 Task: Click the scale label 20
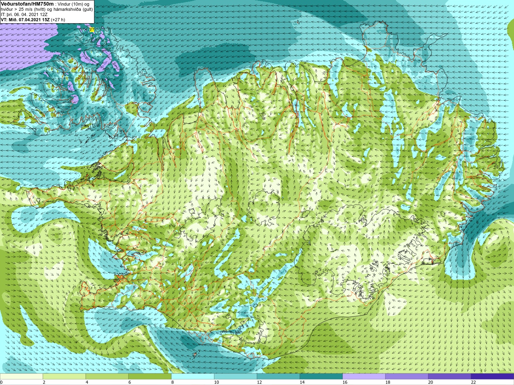point(430,382)
